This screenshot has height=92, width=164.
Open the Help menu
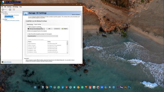[x=20, y=7]
